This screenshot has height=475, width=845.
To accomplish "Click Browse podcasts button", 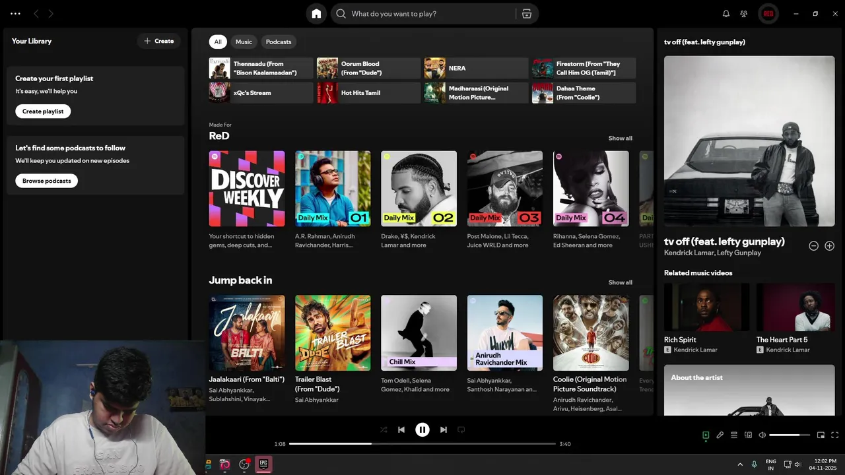I will pyautogui.click(x=46, y=181).
